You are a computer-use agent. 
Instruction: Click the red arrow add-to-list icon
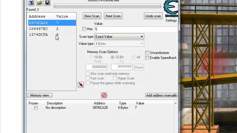[x=81, y=85]
